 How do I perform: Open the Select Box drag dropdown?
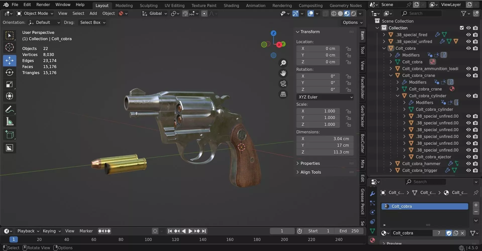pyautogui.click(x=92, y=23)
